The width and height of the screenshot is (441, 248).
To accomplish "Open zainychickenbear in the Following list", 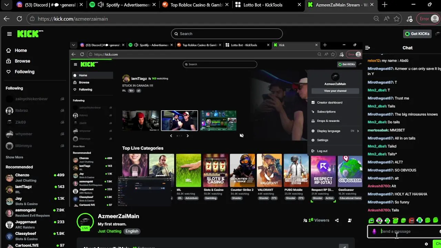I will 35,99.
